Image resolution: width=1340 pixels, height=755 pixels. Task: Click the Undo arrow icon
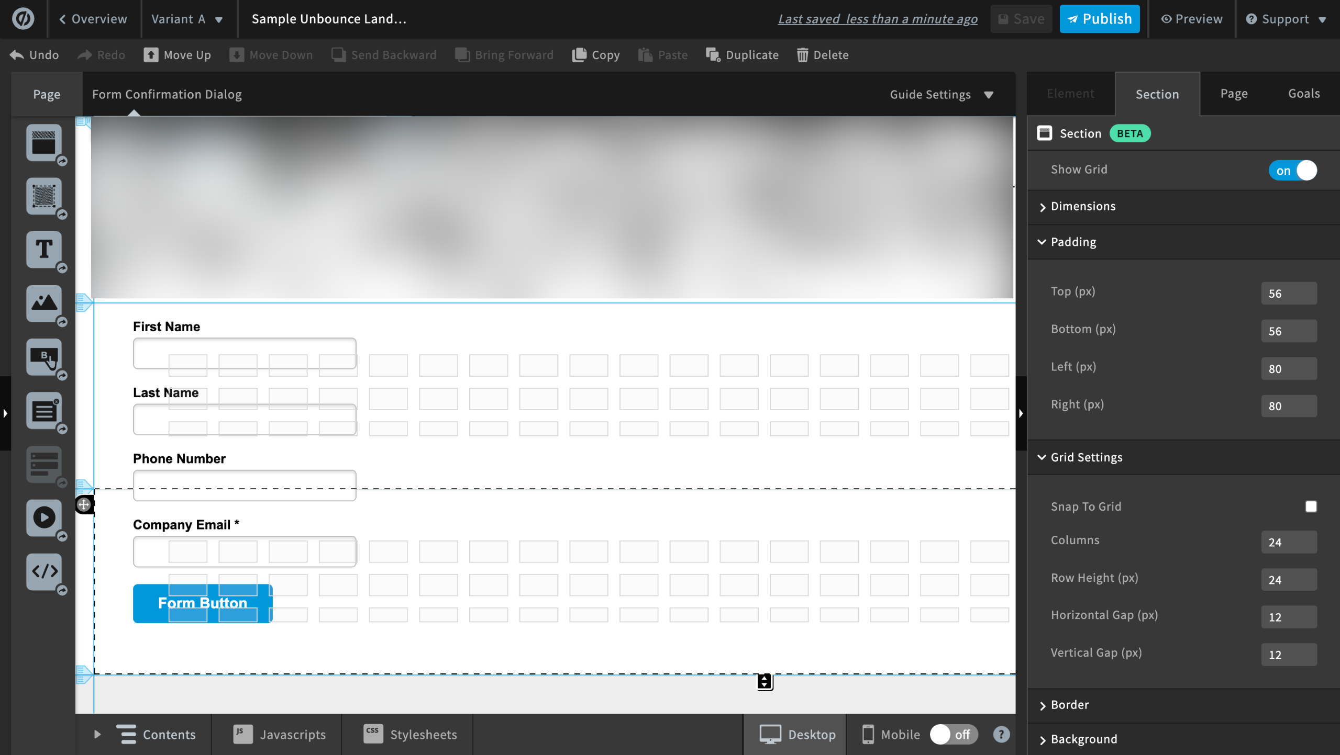point(17,55)
